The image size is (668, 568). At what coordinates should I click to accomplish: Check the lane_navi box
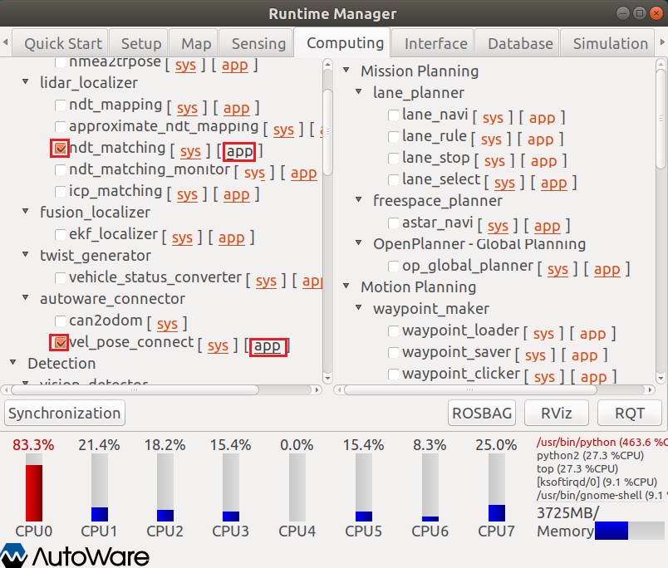click(394, 115)
